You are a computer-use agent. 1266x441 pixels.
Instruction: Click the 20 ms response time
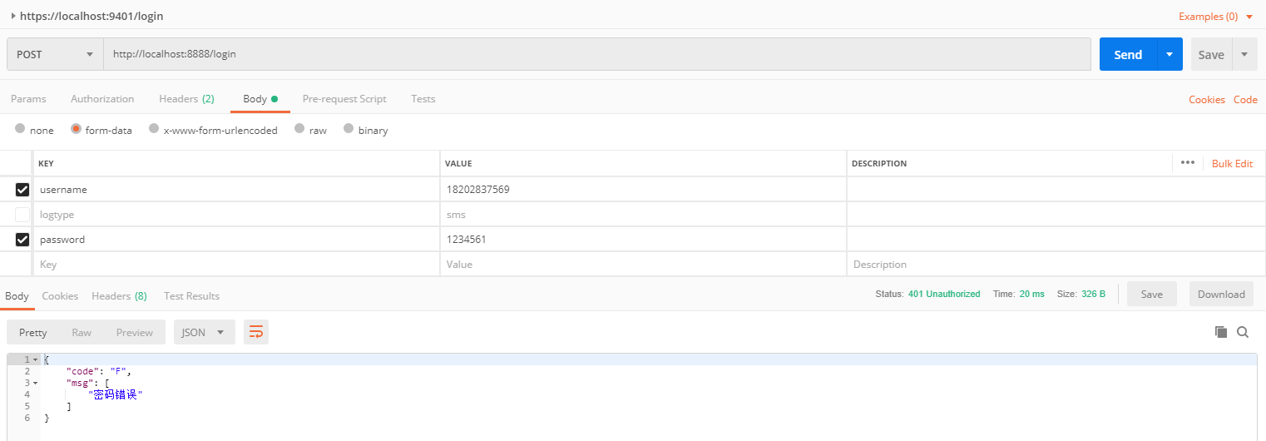coord(1031,294)
